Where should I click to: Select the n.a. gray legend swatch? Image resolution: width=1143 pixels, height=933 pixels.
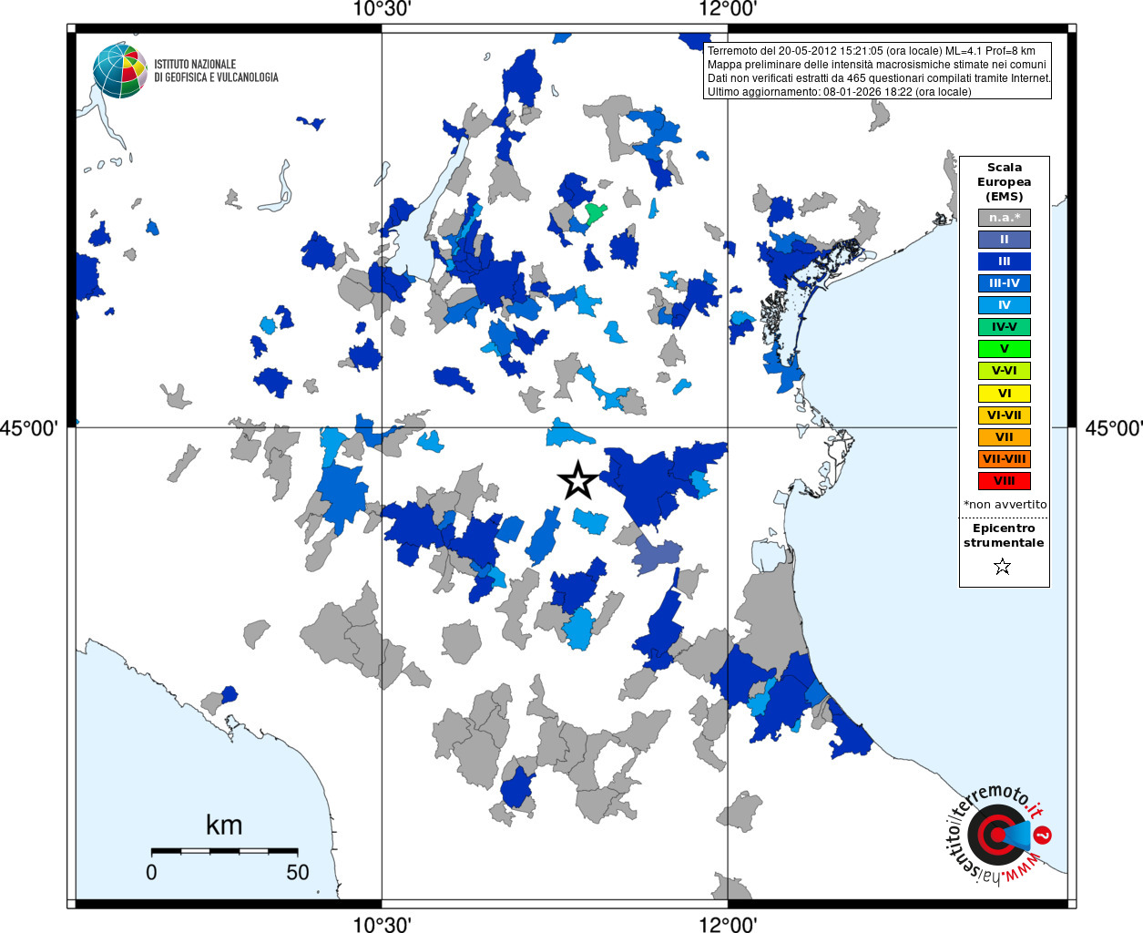[1004, 218]
